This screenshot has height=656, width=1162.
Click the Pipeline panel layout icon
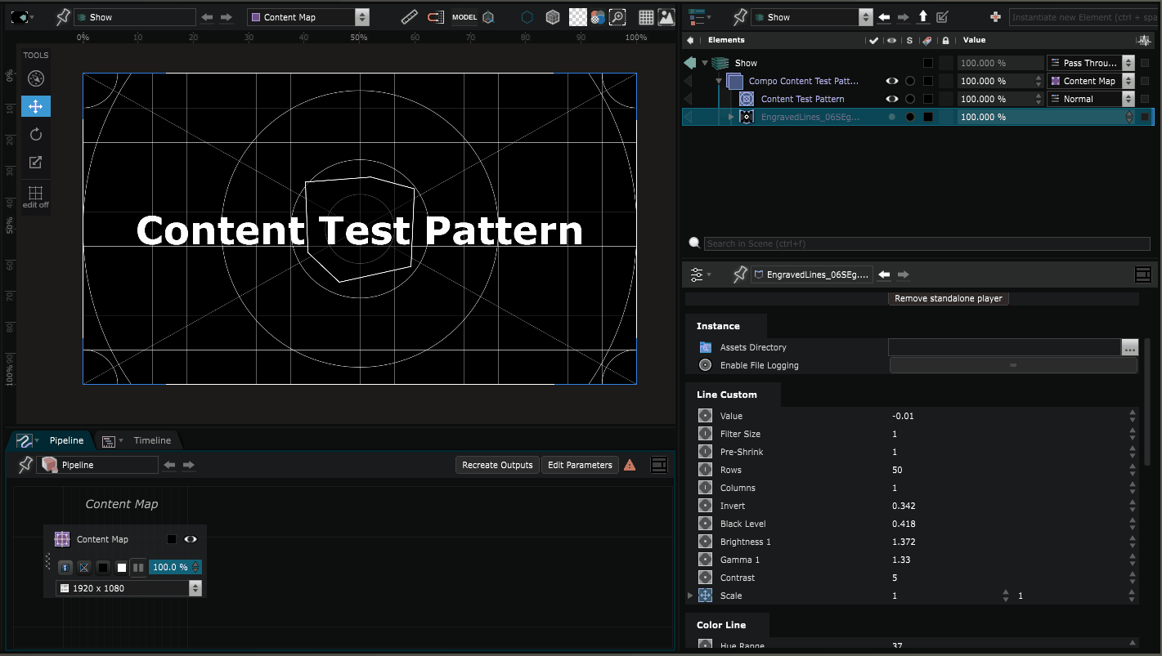tap(659, 465)
